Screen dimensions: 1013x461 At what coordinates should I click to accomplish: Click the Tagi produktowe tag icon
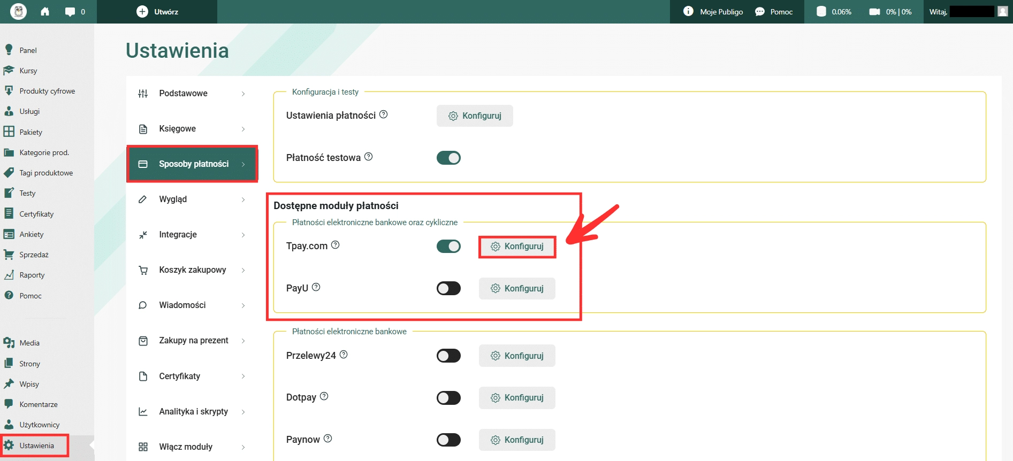[9, 173]
